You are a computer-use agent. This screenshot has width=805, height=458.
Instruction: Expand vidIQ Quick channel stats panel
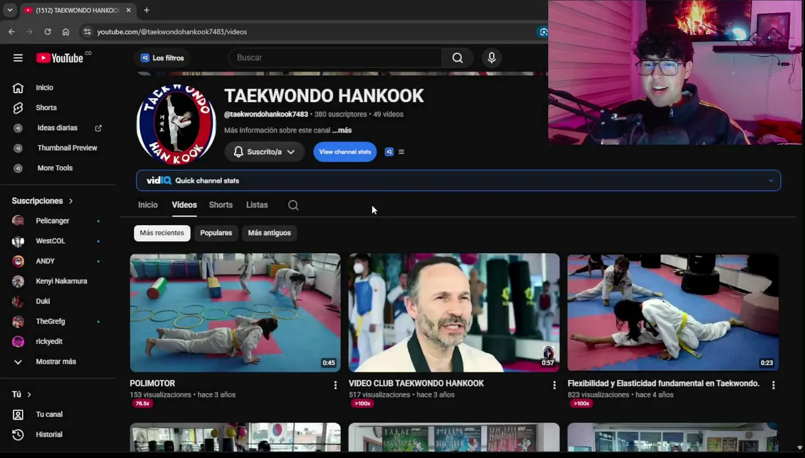pyautogui.click(x=458, y=181)
